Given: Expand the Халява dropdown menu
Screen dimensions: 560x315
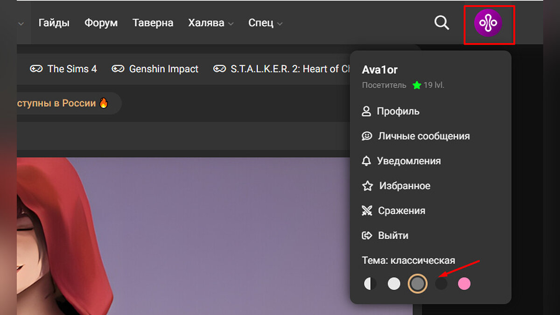Looking at the screenshot, I should [210, 23].
